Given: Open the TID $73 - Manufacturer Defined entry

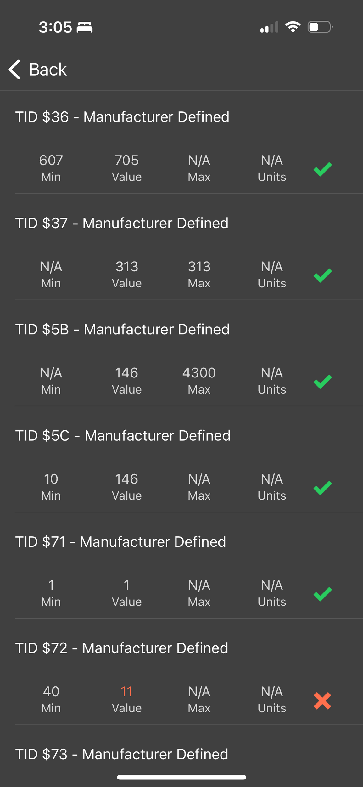Looking at the screenshot, I should (122, 754).
